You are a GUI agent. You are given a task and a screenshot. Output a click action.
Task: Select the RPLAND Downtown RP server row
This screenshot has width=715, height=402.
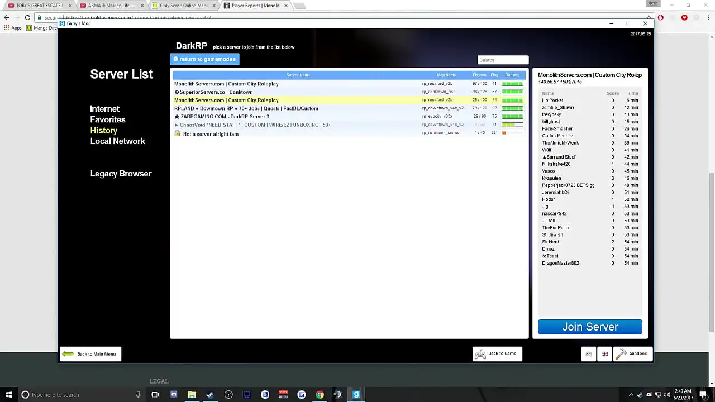349,108
